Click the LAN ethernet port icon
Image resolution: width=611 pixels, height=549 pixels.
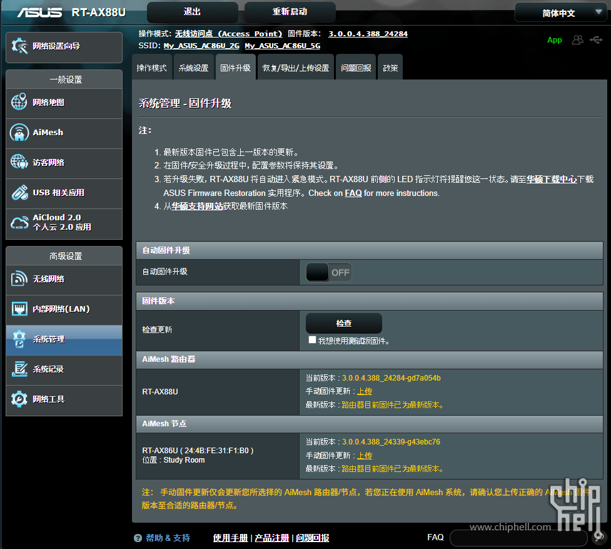(19, 309)
